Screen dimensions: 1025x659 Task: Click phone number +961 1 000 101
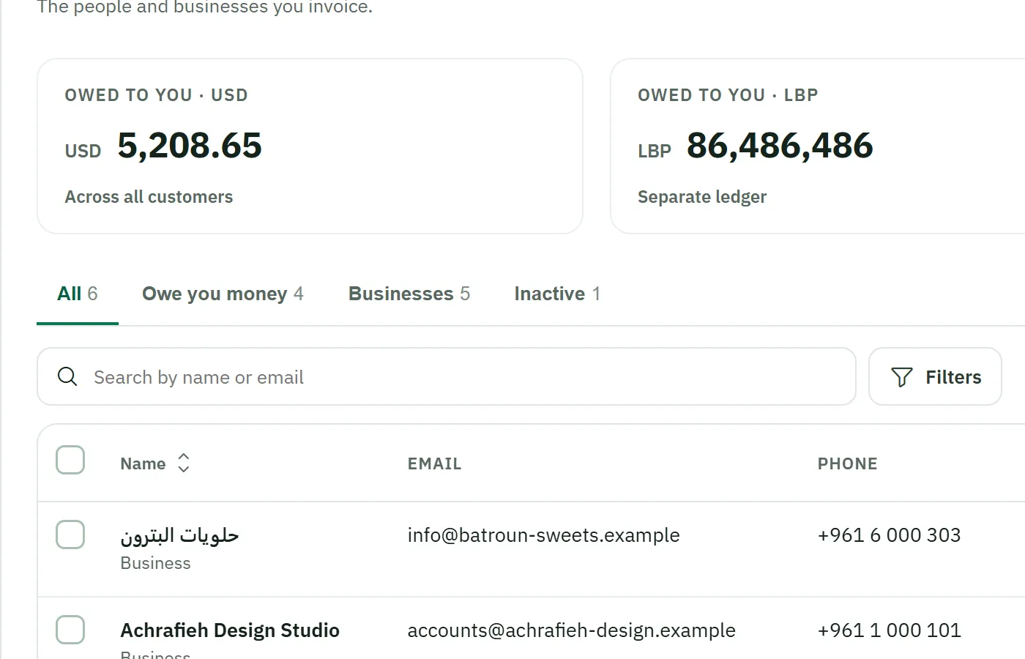coord(890,630)
